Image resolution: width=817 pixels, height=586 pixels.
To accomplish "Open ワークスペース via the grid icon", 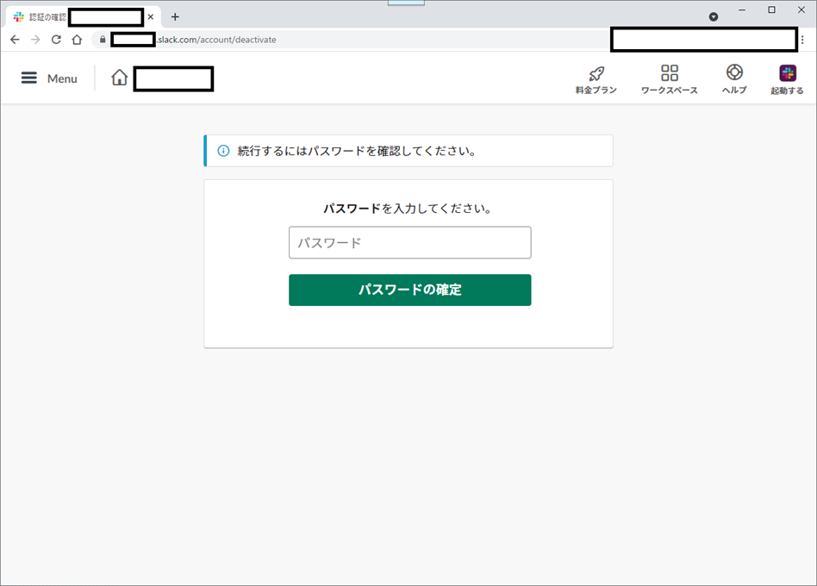I will [670, 73].
